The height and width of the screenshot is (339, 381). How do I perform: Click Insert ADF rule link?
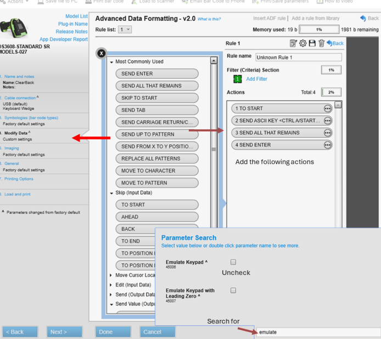(269, 18)
